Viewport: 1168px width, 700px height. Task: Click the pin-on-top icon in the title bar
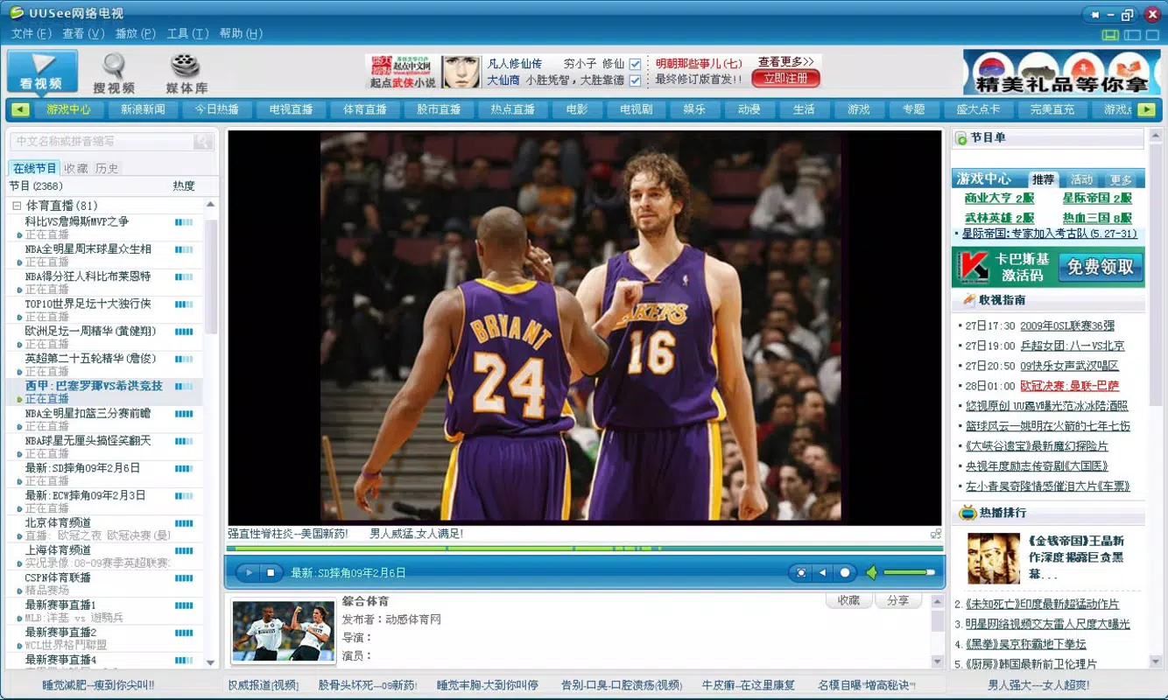[x=1094, y=14]
